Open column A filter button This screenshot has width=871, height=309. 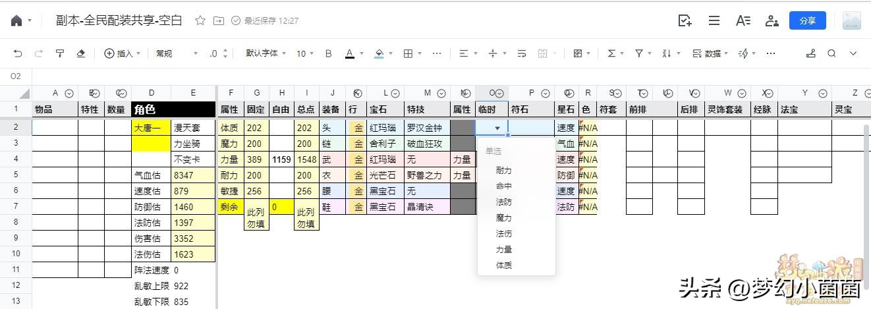click(x=69, y=94)
